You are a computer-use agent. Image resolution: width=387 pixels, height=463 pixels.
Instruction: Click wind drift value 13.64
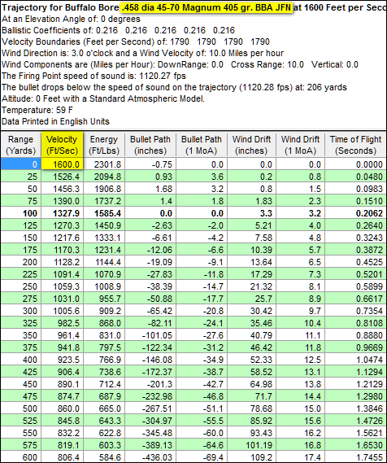[251, 262]
